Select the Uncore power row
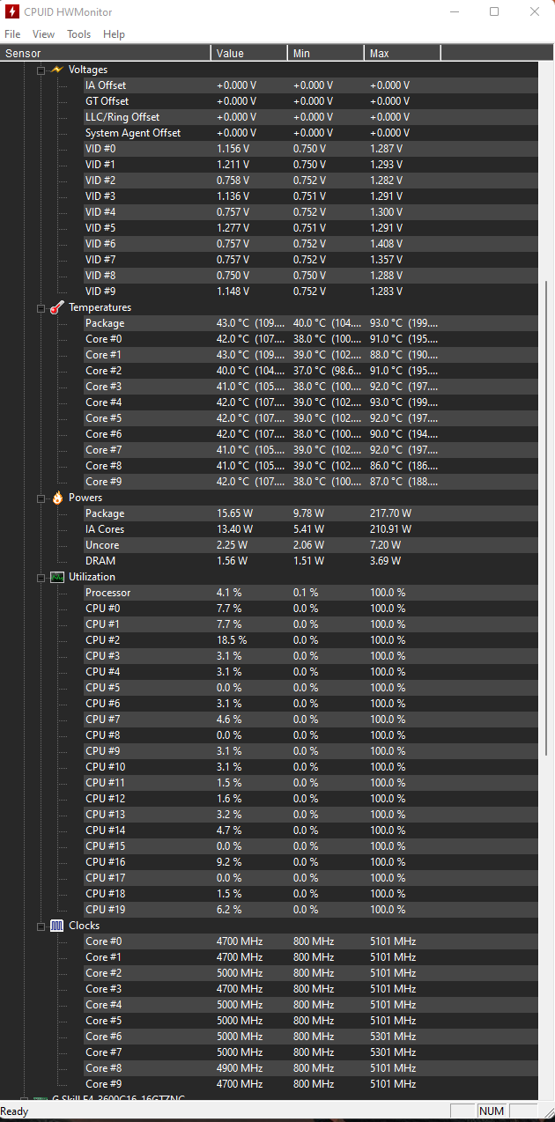Screen dimensions: 555x1122 pos(310,545)
